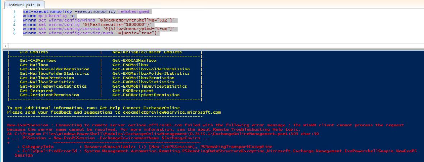Viewport: 424px width, 162px height.
Task: Click line number 6 in gutter
Action: click(x=14, y=33)
